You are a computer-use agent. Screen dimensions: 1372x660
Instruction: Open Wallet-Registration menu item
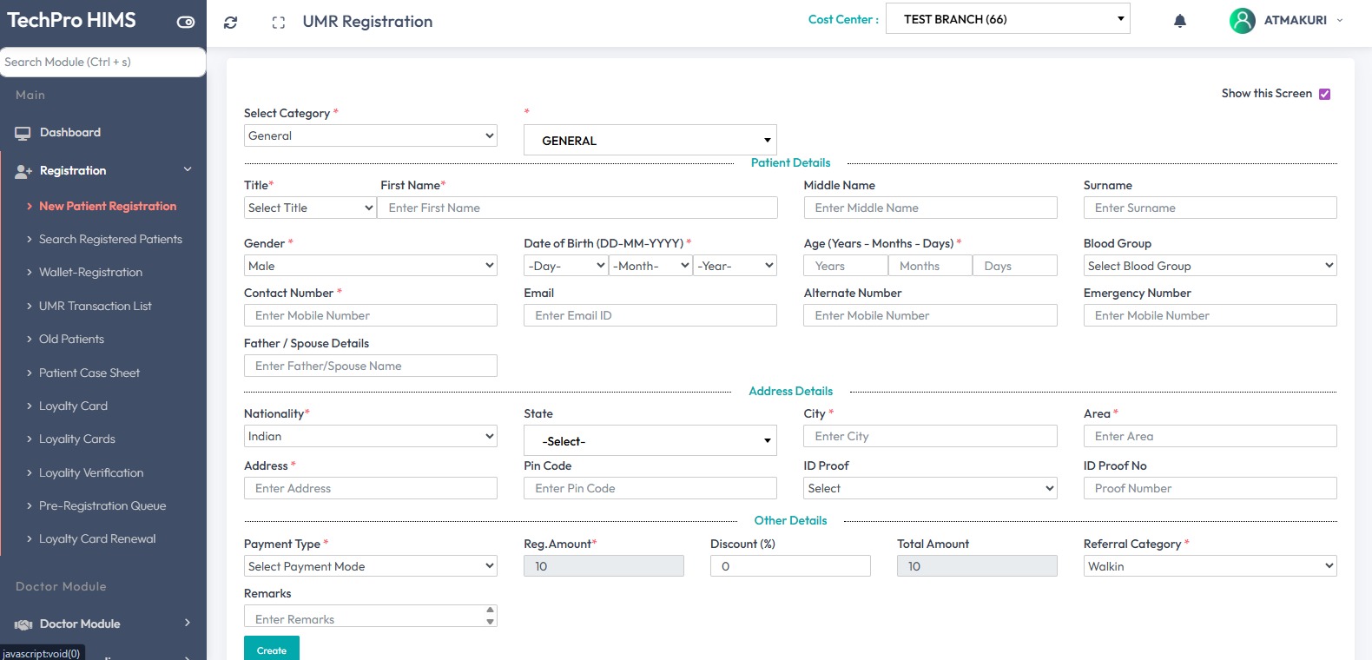click(x=90, y=272)
